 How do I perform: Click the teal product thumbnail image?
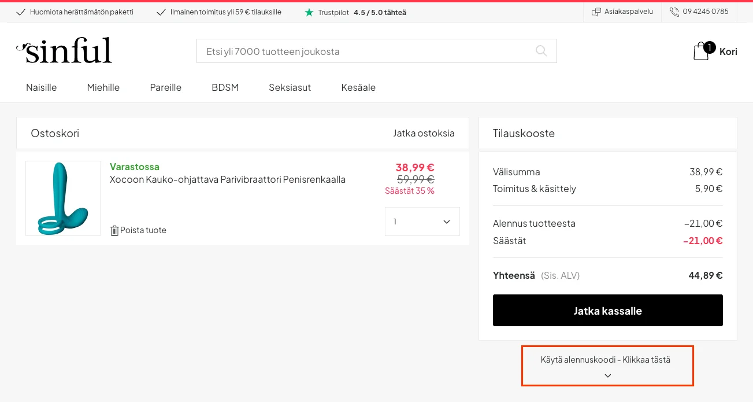coord(63,198)
